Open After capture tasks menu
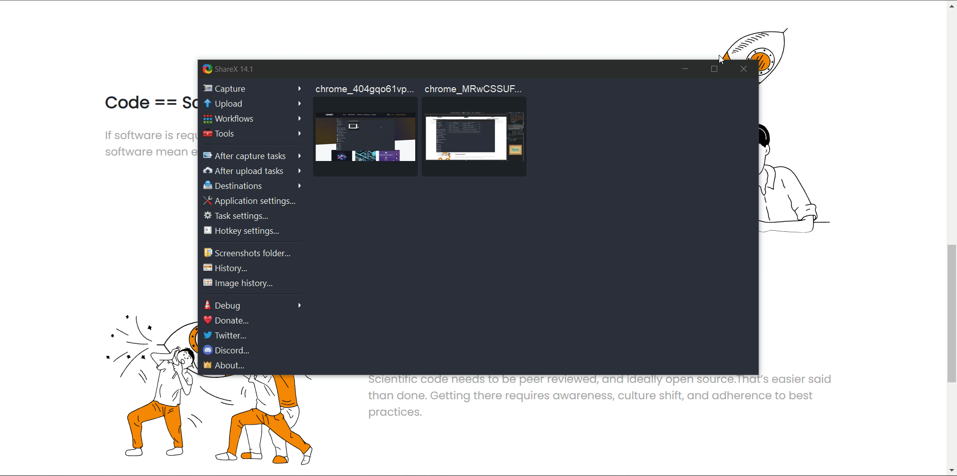Screen dimensions: 957x476 click(x=252, y=156)
